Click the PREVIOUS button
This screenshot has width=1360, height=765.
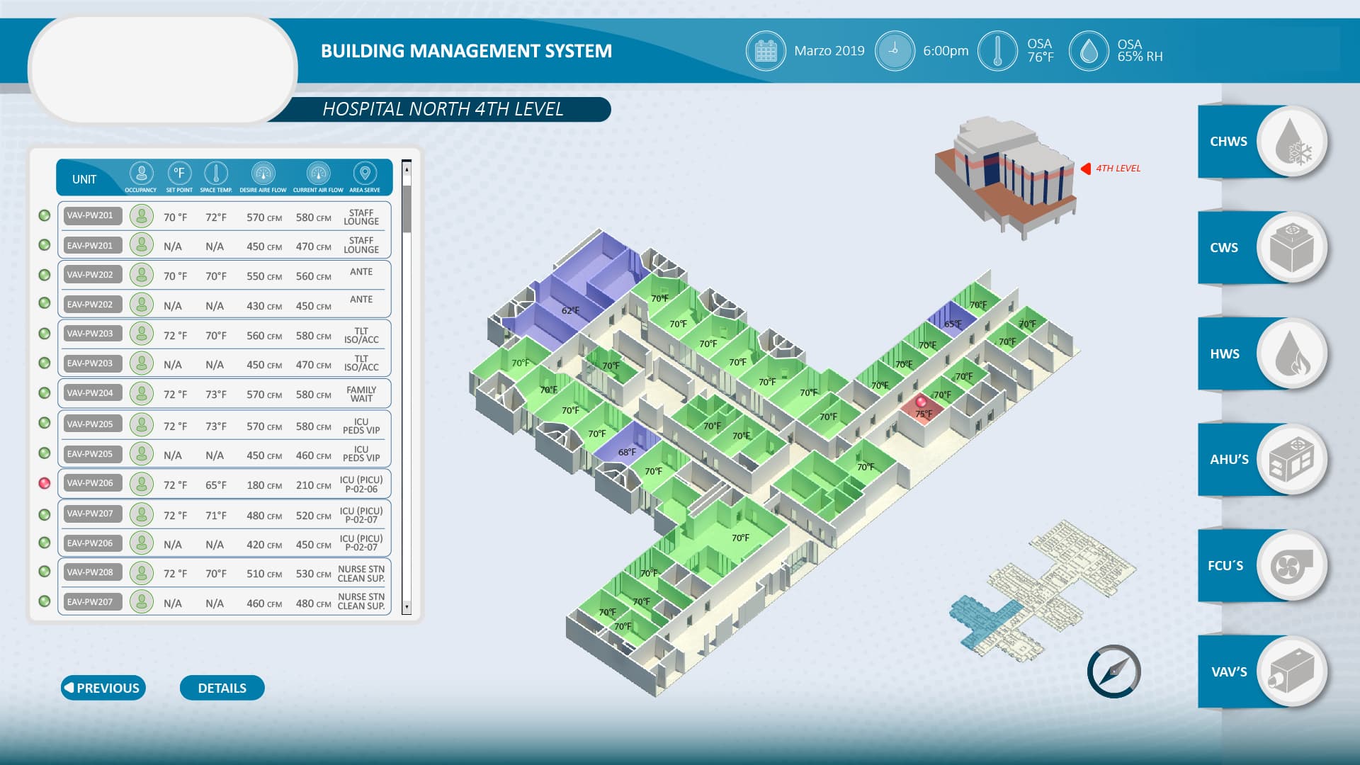(x=103, y=688)
